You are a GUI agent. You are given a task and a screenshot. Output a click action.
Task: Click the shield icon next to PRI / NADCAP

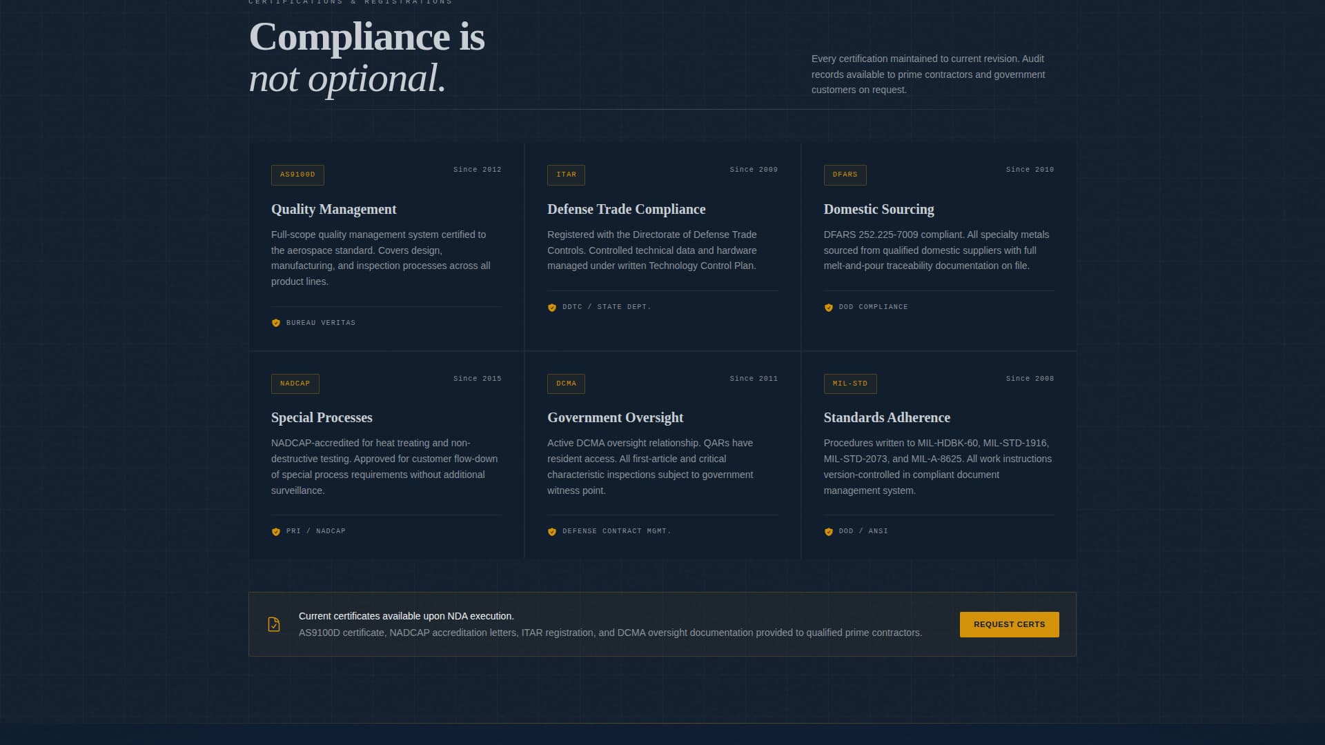click(275, 532)
